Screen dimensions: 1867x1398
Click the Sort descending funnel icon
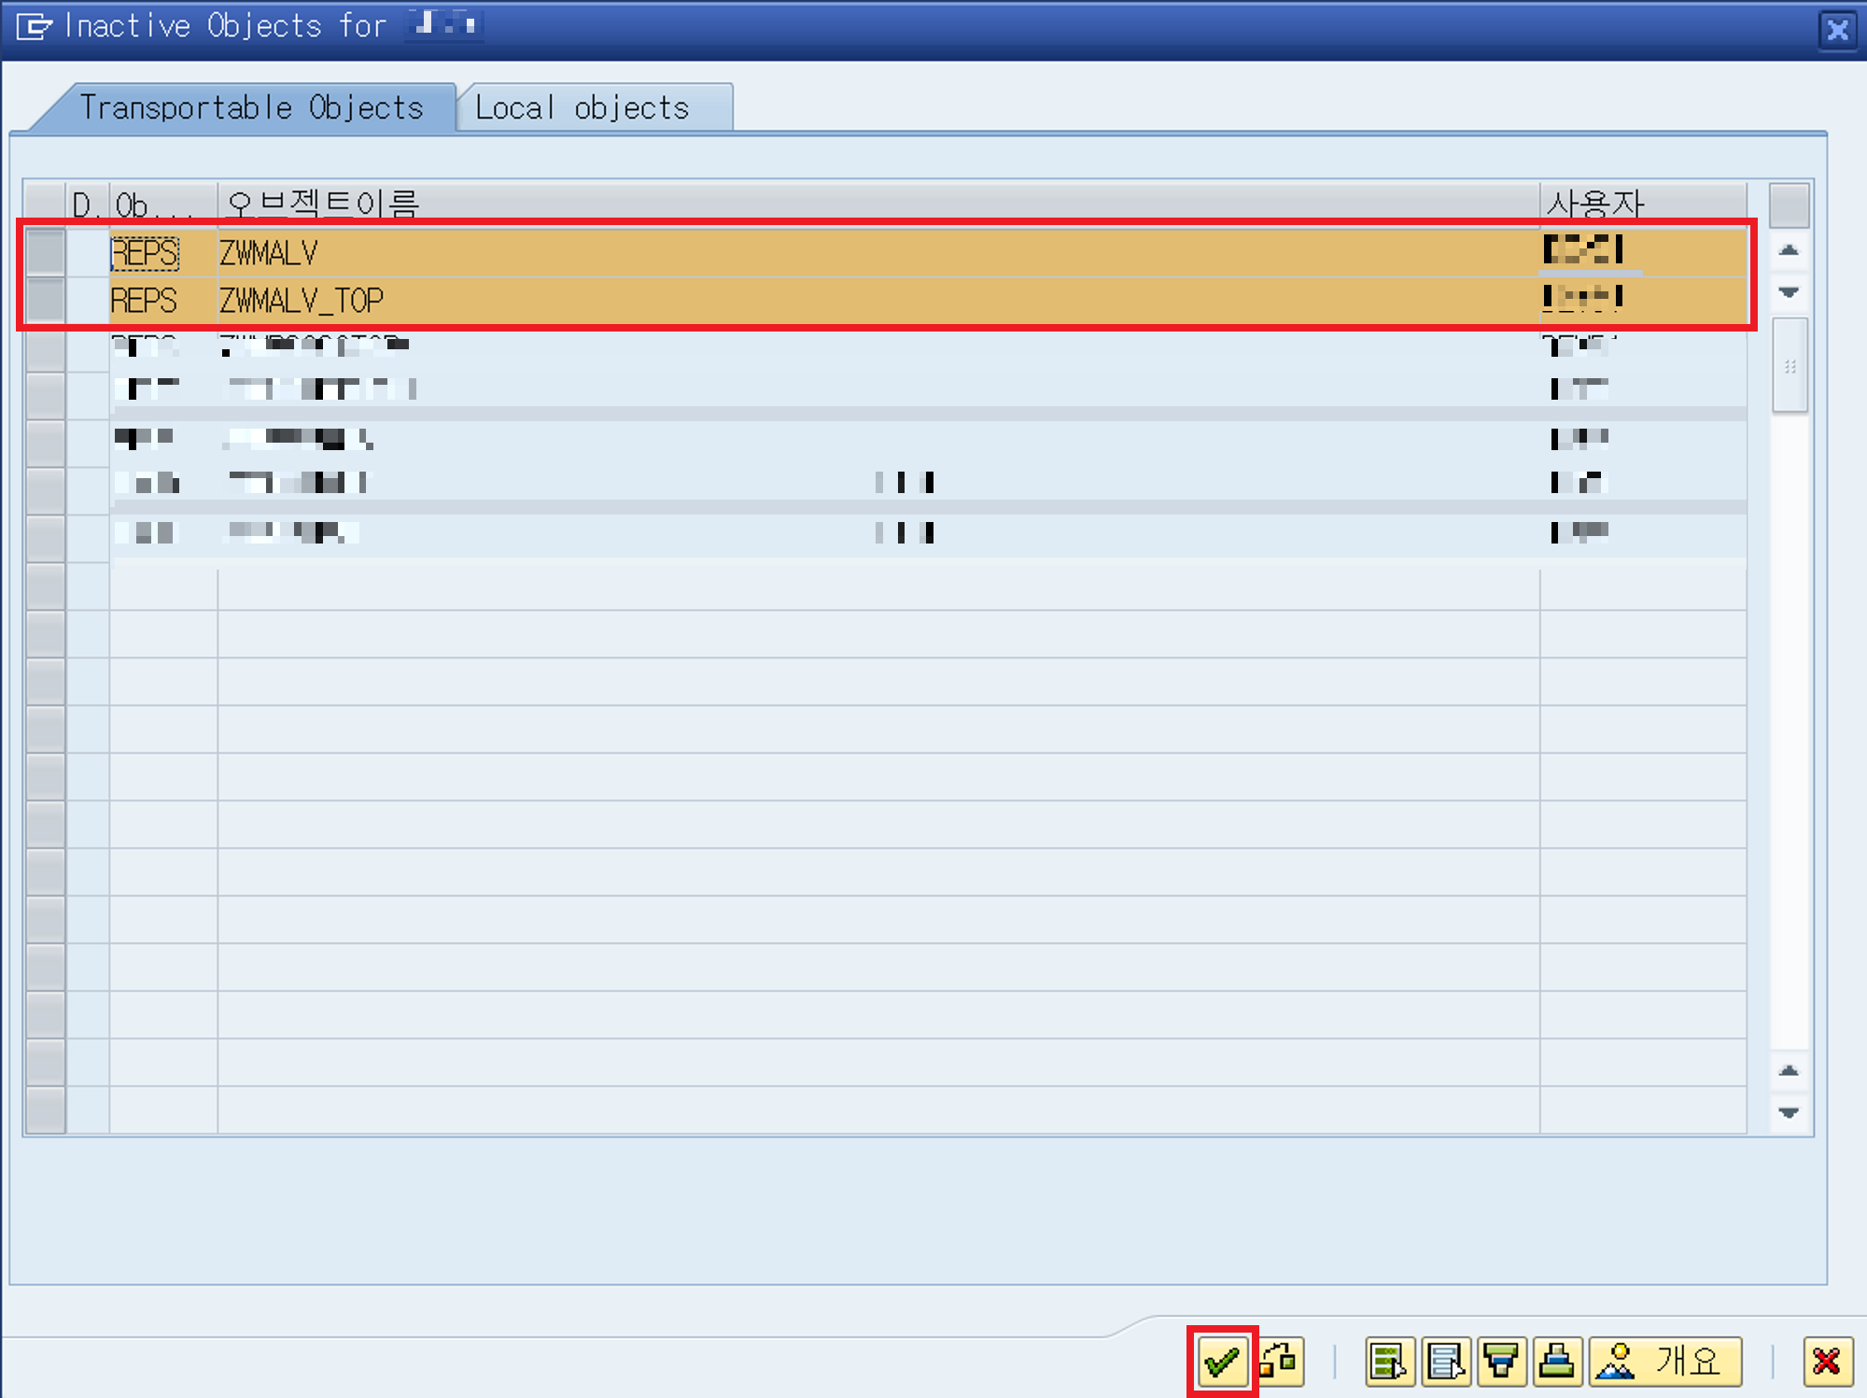click(x=1501, y=1362)
